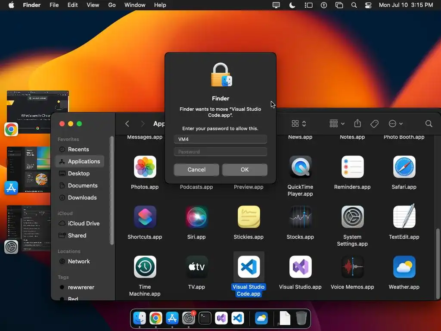Toggle Stage Manager icon in menu bar
Screen dimensions: 441x331
[308, 5]
